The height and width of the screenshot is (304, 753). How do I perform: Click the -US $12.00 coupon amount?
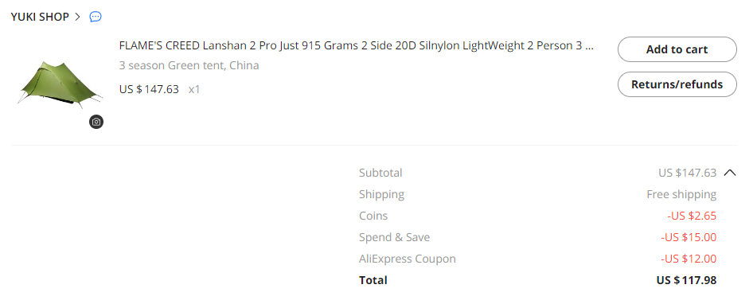[689, 259]
